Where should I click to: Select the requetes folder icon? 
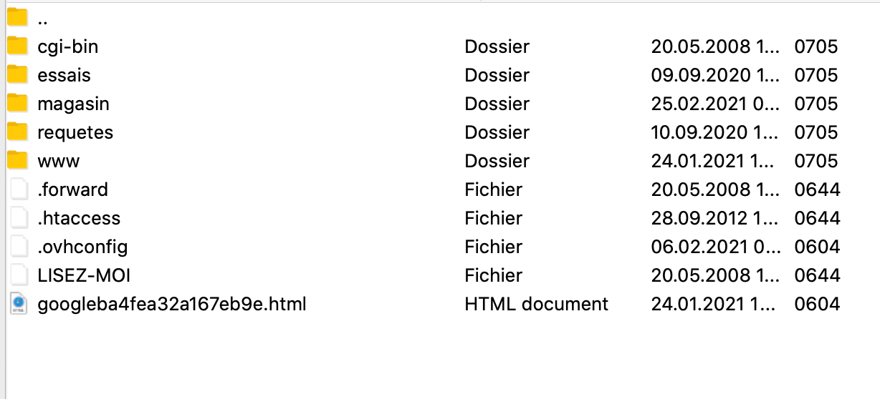click(x=17, y=132)
